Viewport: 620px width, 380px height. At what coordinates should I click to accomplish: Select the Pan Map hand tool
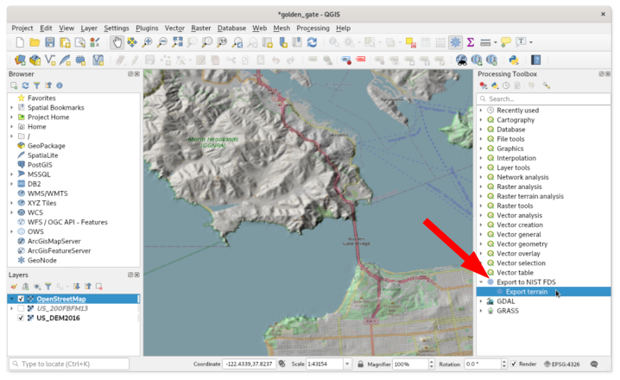[117, 42]
